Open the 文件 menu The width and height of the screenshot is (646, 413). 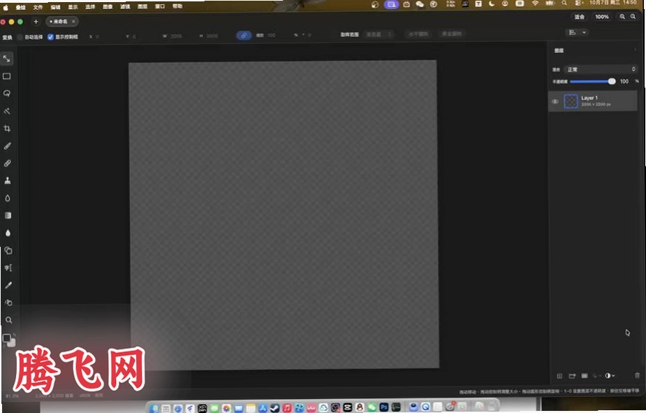pyautogui.click(x=38, y=8)
